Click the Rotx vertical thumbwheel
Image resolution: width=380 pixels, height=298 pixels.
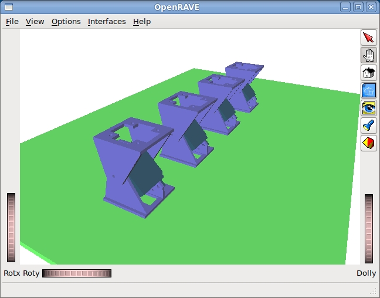click(11, 228)
